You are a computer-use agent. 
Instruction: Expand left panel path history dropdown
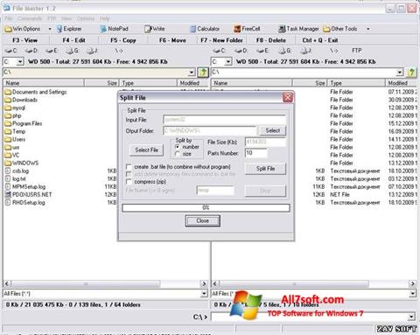[x=192, y=72]
